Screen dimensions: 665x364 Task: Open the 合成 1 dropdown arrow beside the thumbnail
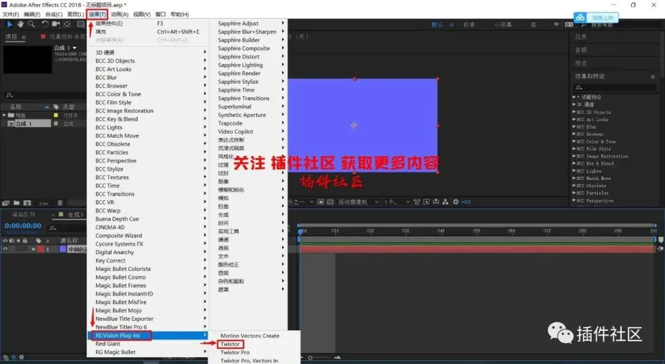75,48
